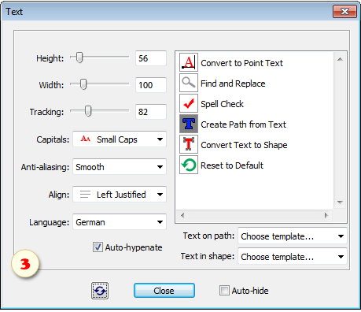Open the Capitals Small Caps dropdown
Image resolution: width=361 pixels, height=312 pixels.
(120, 139)
